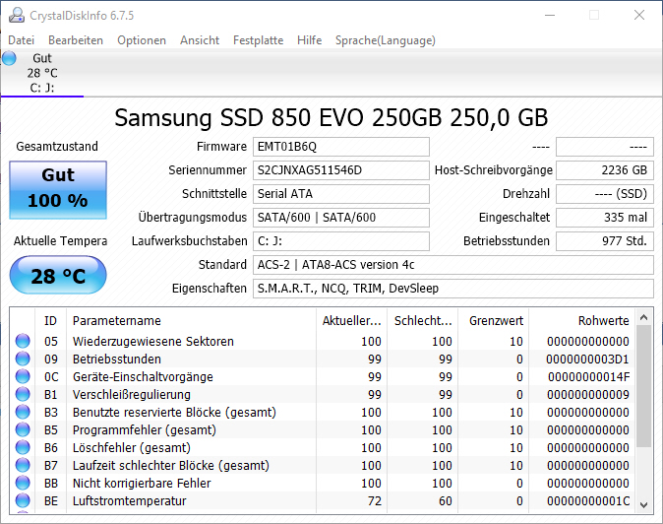Click the Schlecht... column header

(422, 321)
